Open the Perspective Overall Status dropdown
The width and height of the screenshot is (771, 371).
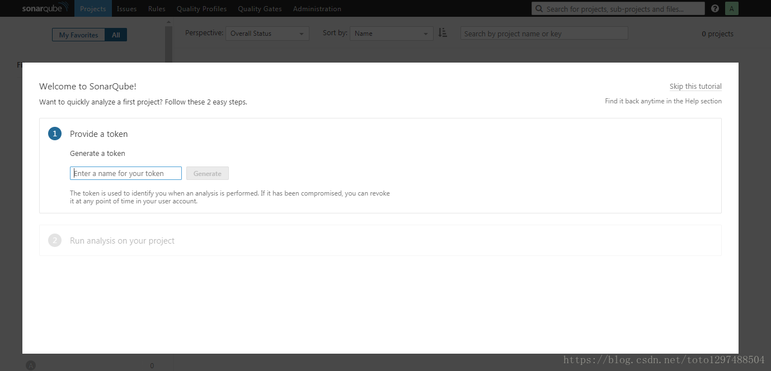(267, 34)
